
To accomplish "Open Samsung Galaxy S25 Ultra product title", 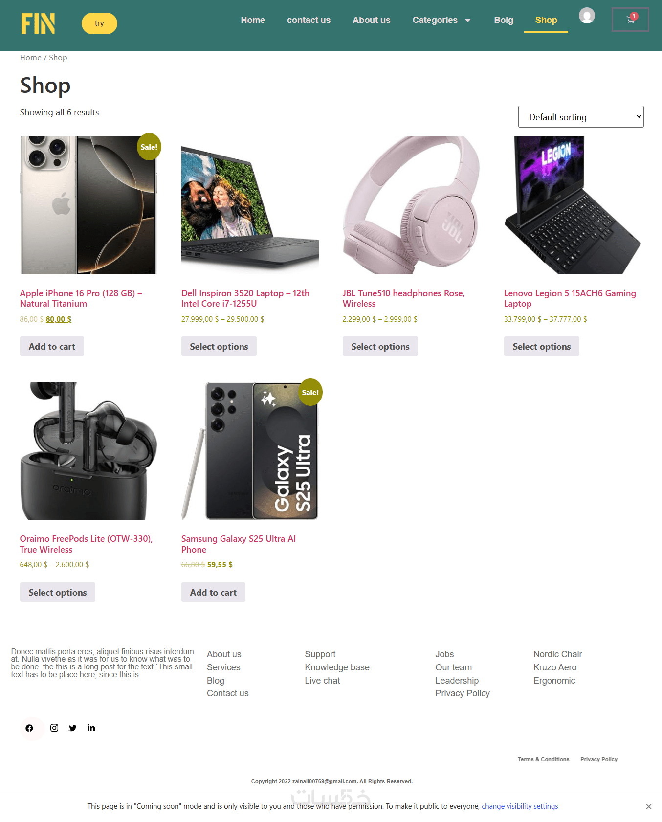I will [x=239, y=544].
